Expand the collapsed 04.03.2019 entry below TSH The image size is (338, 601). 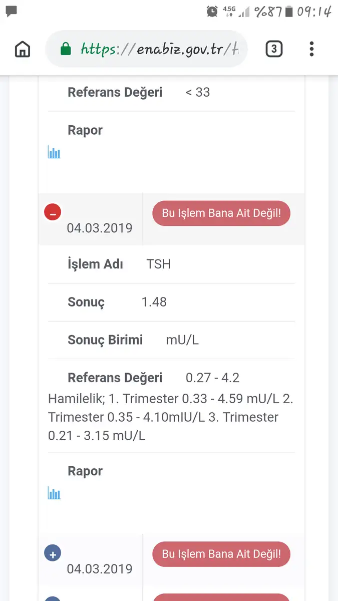(x=53, y=553)
